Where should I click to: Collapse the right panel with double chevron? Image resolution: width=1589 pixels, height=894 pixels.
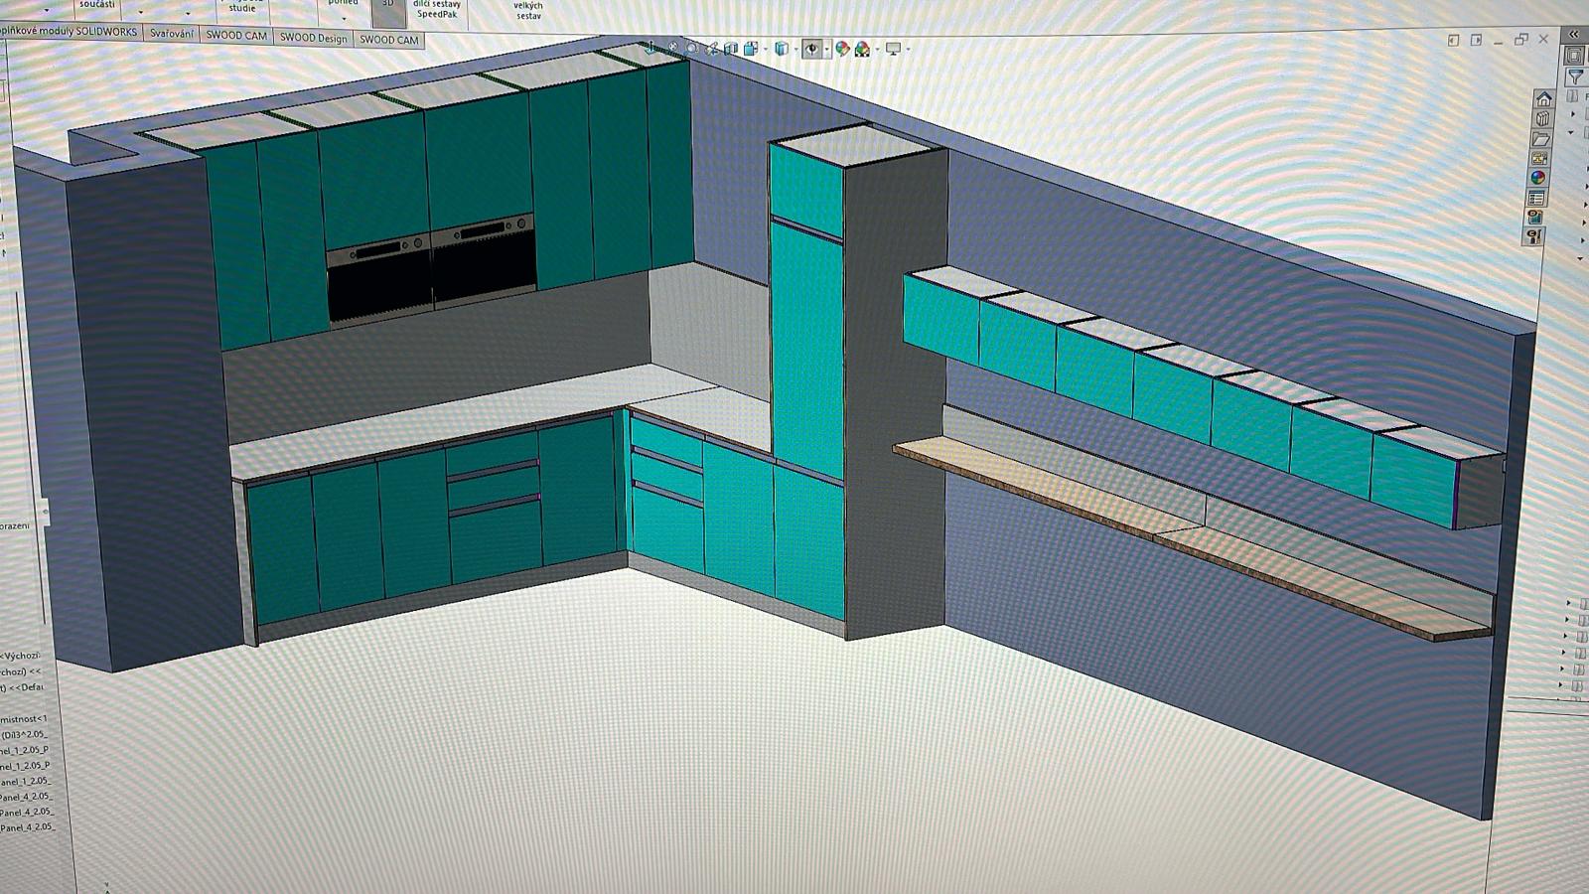coord(1573,35)
